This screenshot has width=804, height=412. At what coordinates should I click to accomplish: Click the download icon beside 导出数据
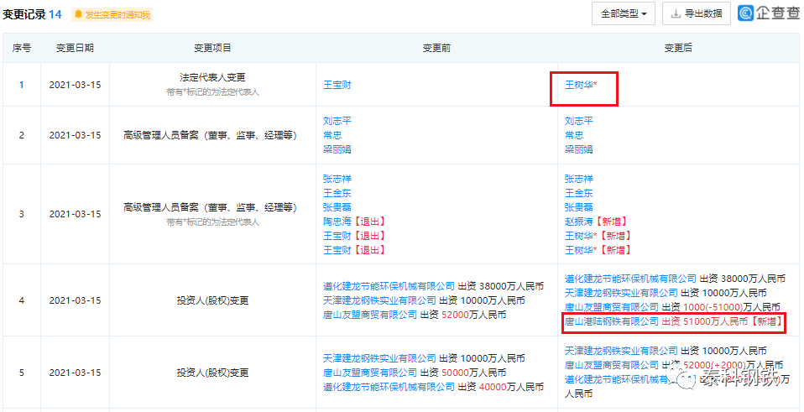point(676,13)
